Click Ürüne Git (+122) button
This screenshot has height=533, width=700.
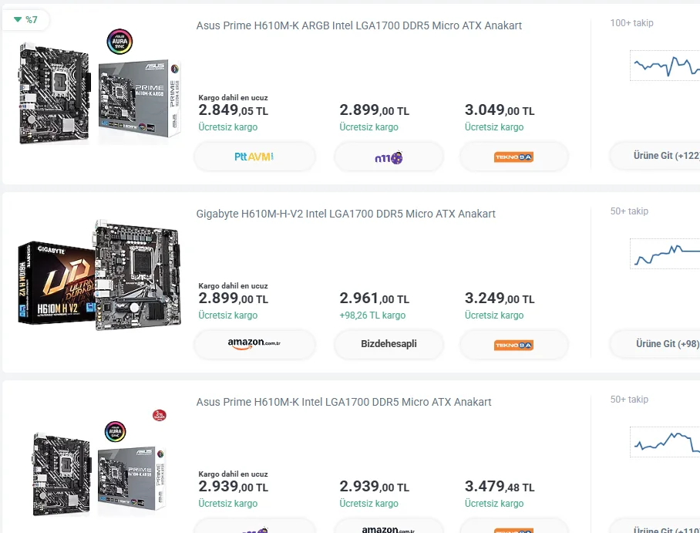(655, 156)
